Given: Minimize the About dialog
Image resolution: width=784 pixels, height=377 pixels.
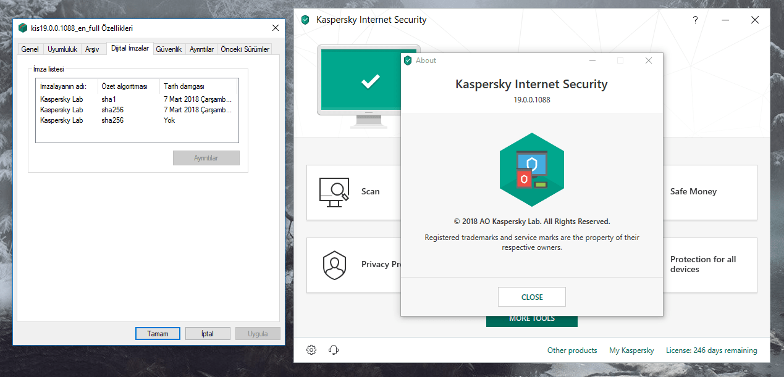Looking at the screenshot, I should (x=592, y=60).
